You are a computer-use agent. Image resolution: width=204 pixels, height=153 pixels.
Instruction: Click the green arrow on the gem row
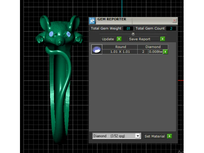[165, 52]
